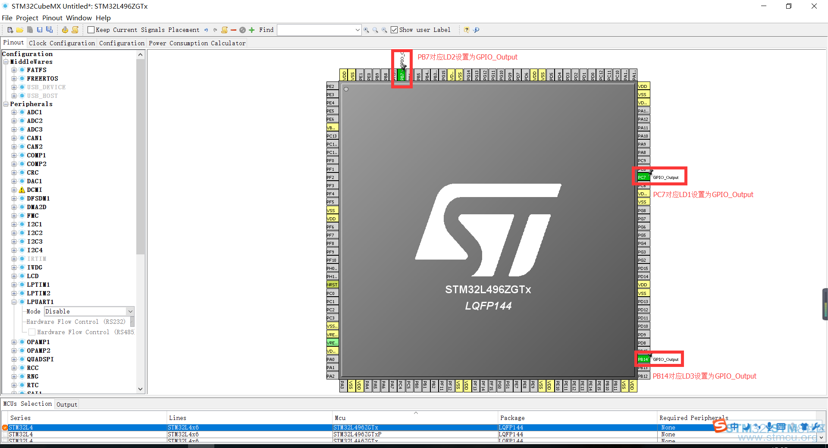Click the Open Project folder icon
This screenshot has width=828, height=448.
pos(20,30)
